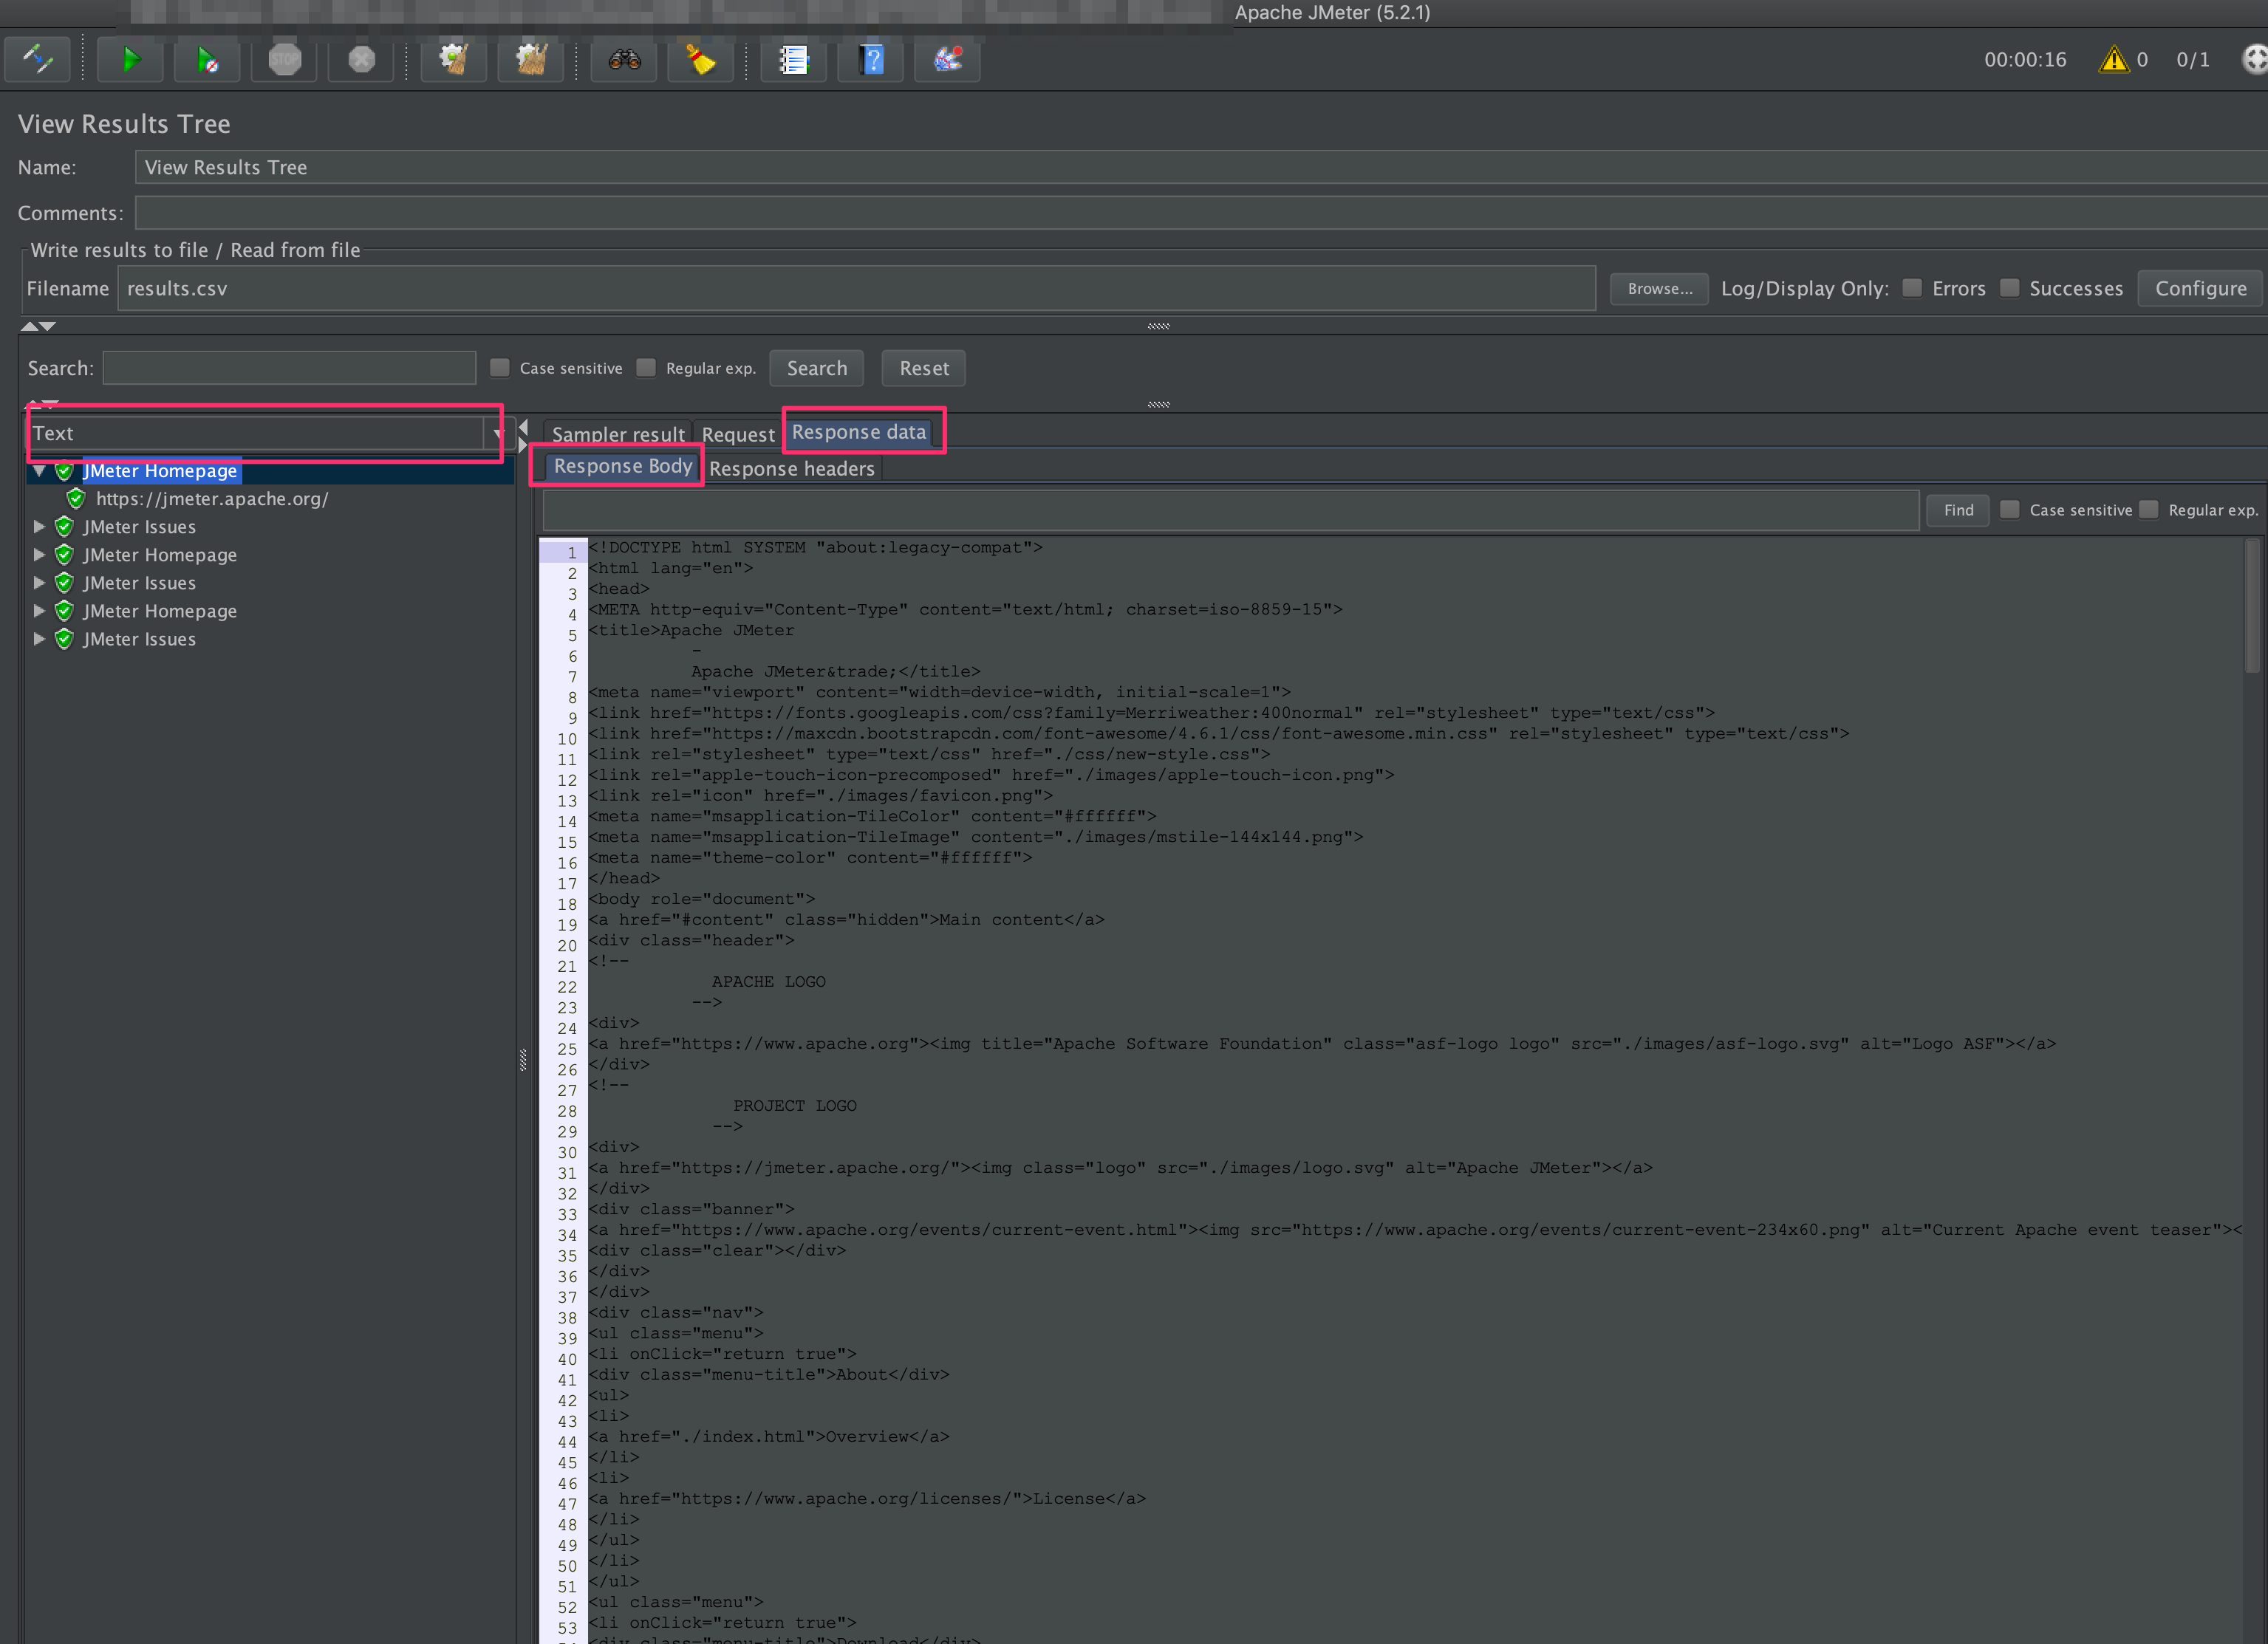The width and height of the screenshot is (2268, 1644).
Task: Open the Response headers tab
Action: (x=792, y=469)
